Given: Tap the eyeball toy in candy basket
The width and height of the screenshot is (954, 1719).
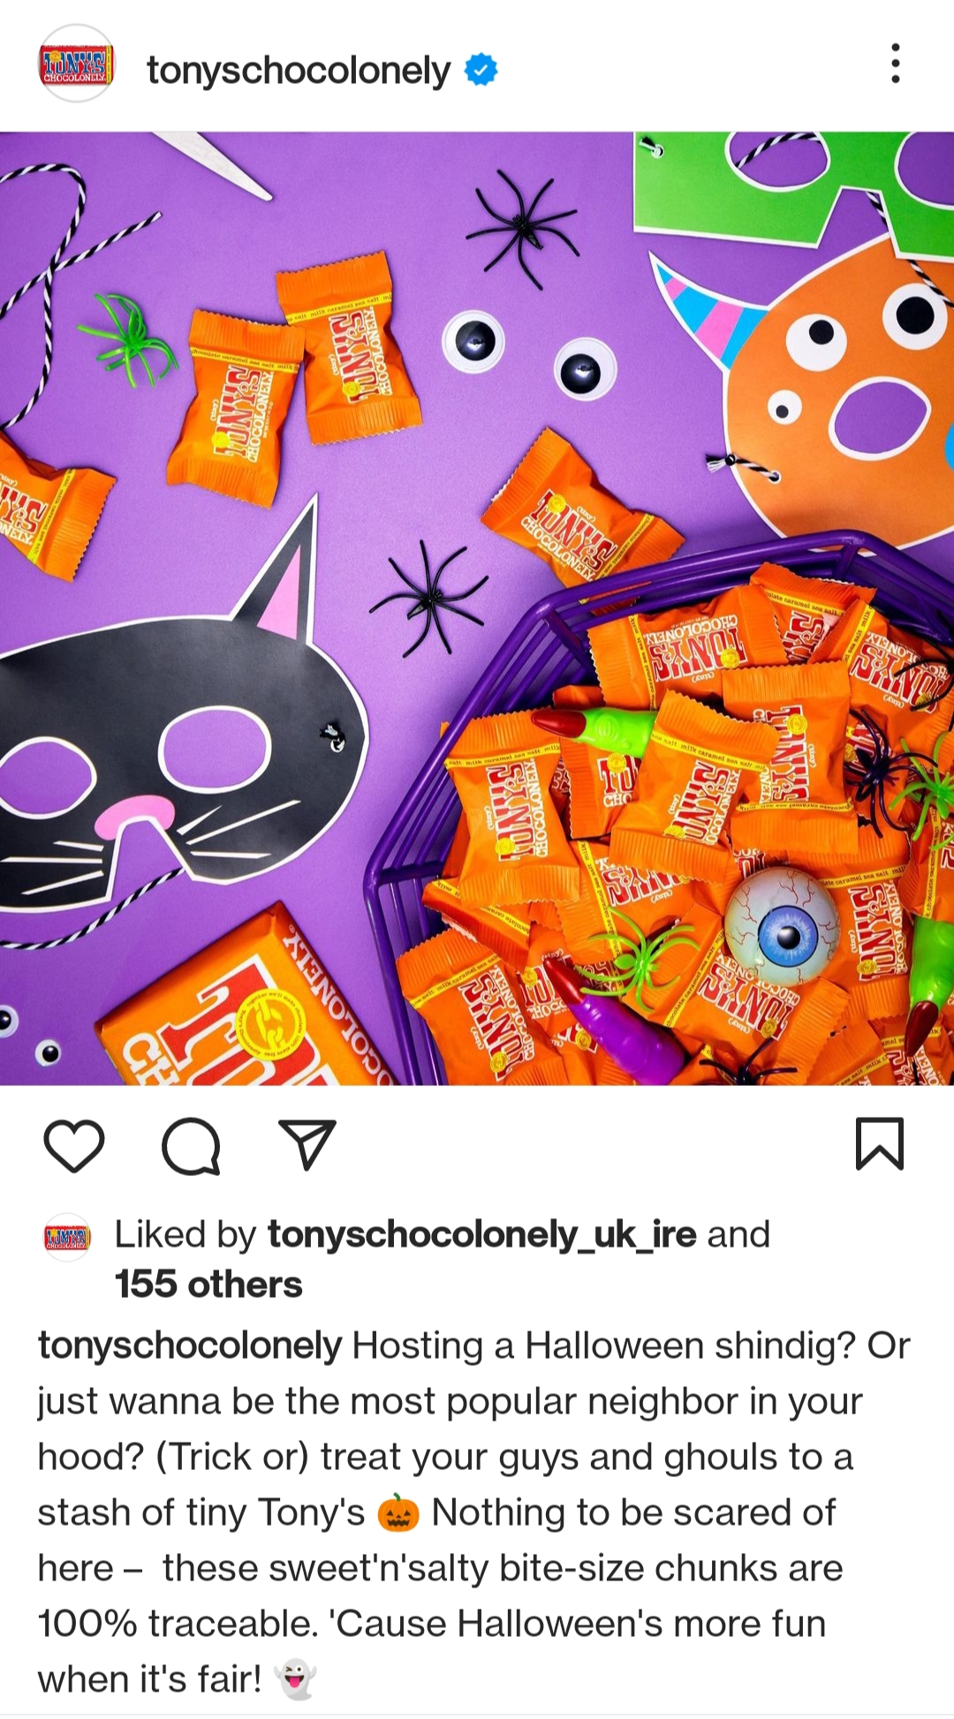Looking at the screenshot, I should click(781, 926).
